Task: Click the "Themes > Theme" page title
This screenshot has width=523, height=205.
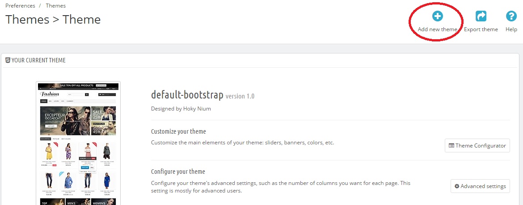Action: 53,20
